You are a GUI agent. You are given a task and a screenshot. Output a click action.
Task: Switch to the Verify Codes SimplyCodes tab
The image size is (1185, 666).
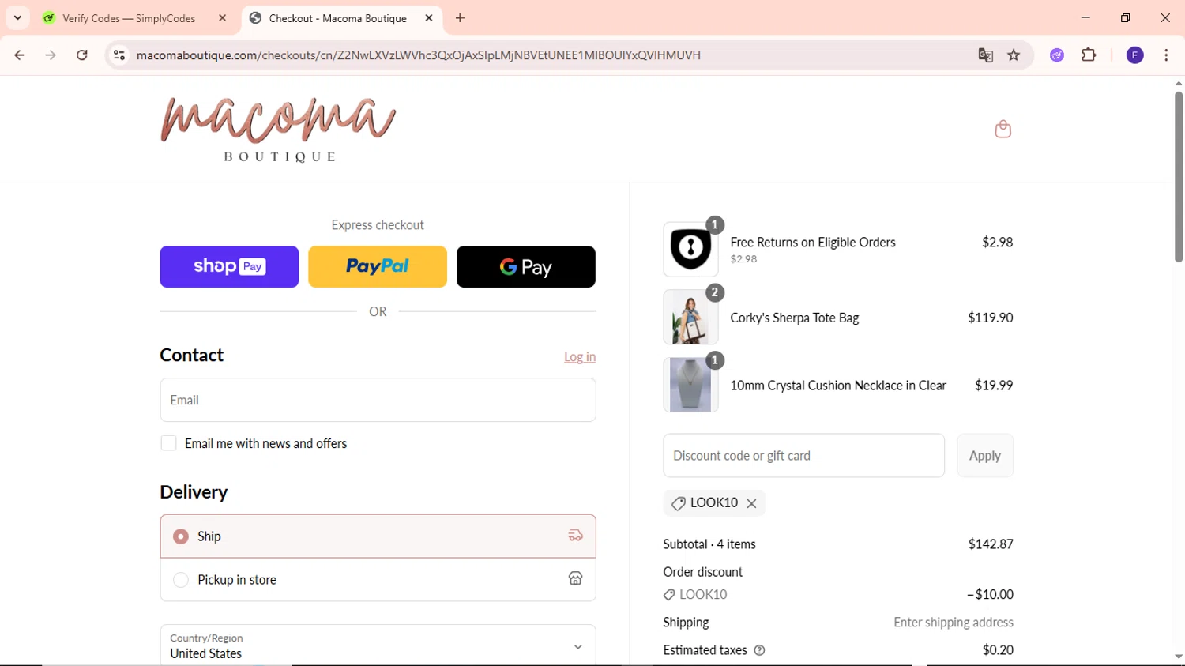pyautogui.click(x=129, y=18)
